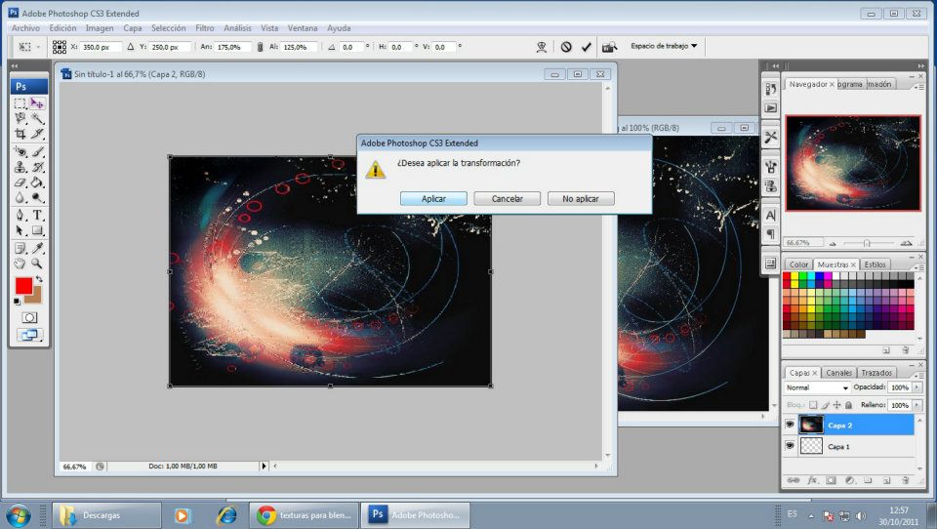Viewport: 937px width, 529px height.
Task: Select the Magic Wand tool
Action: [37, 118]
